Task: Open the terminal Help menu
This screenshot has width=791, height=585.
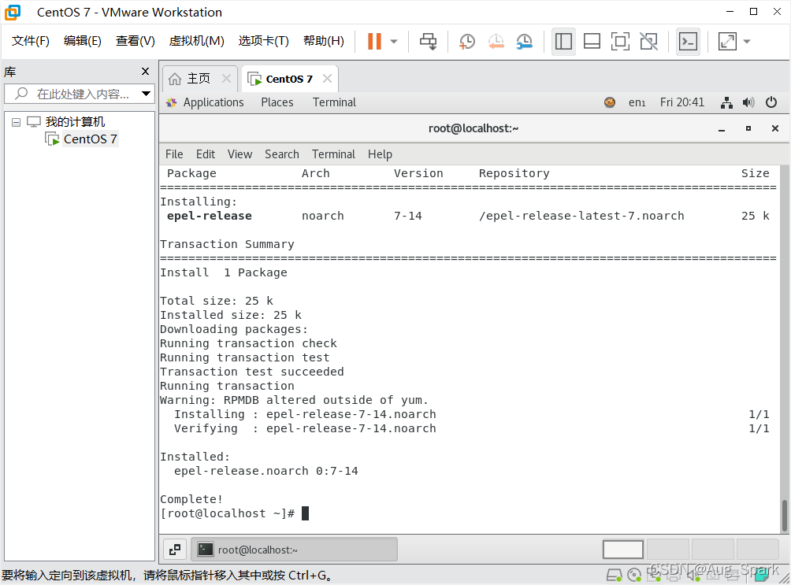Action: [x=380, y=154]
